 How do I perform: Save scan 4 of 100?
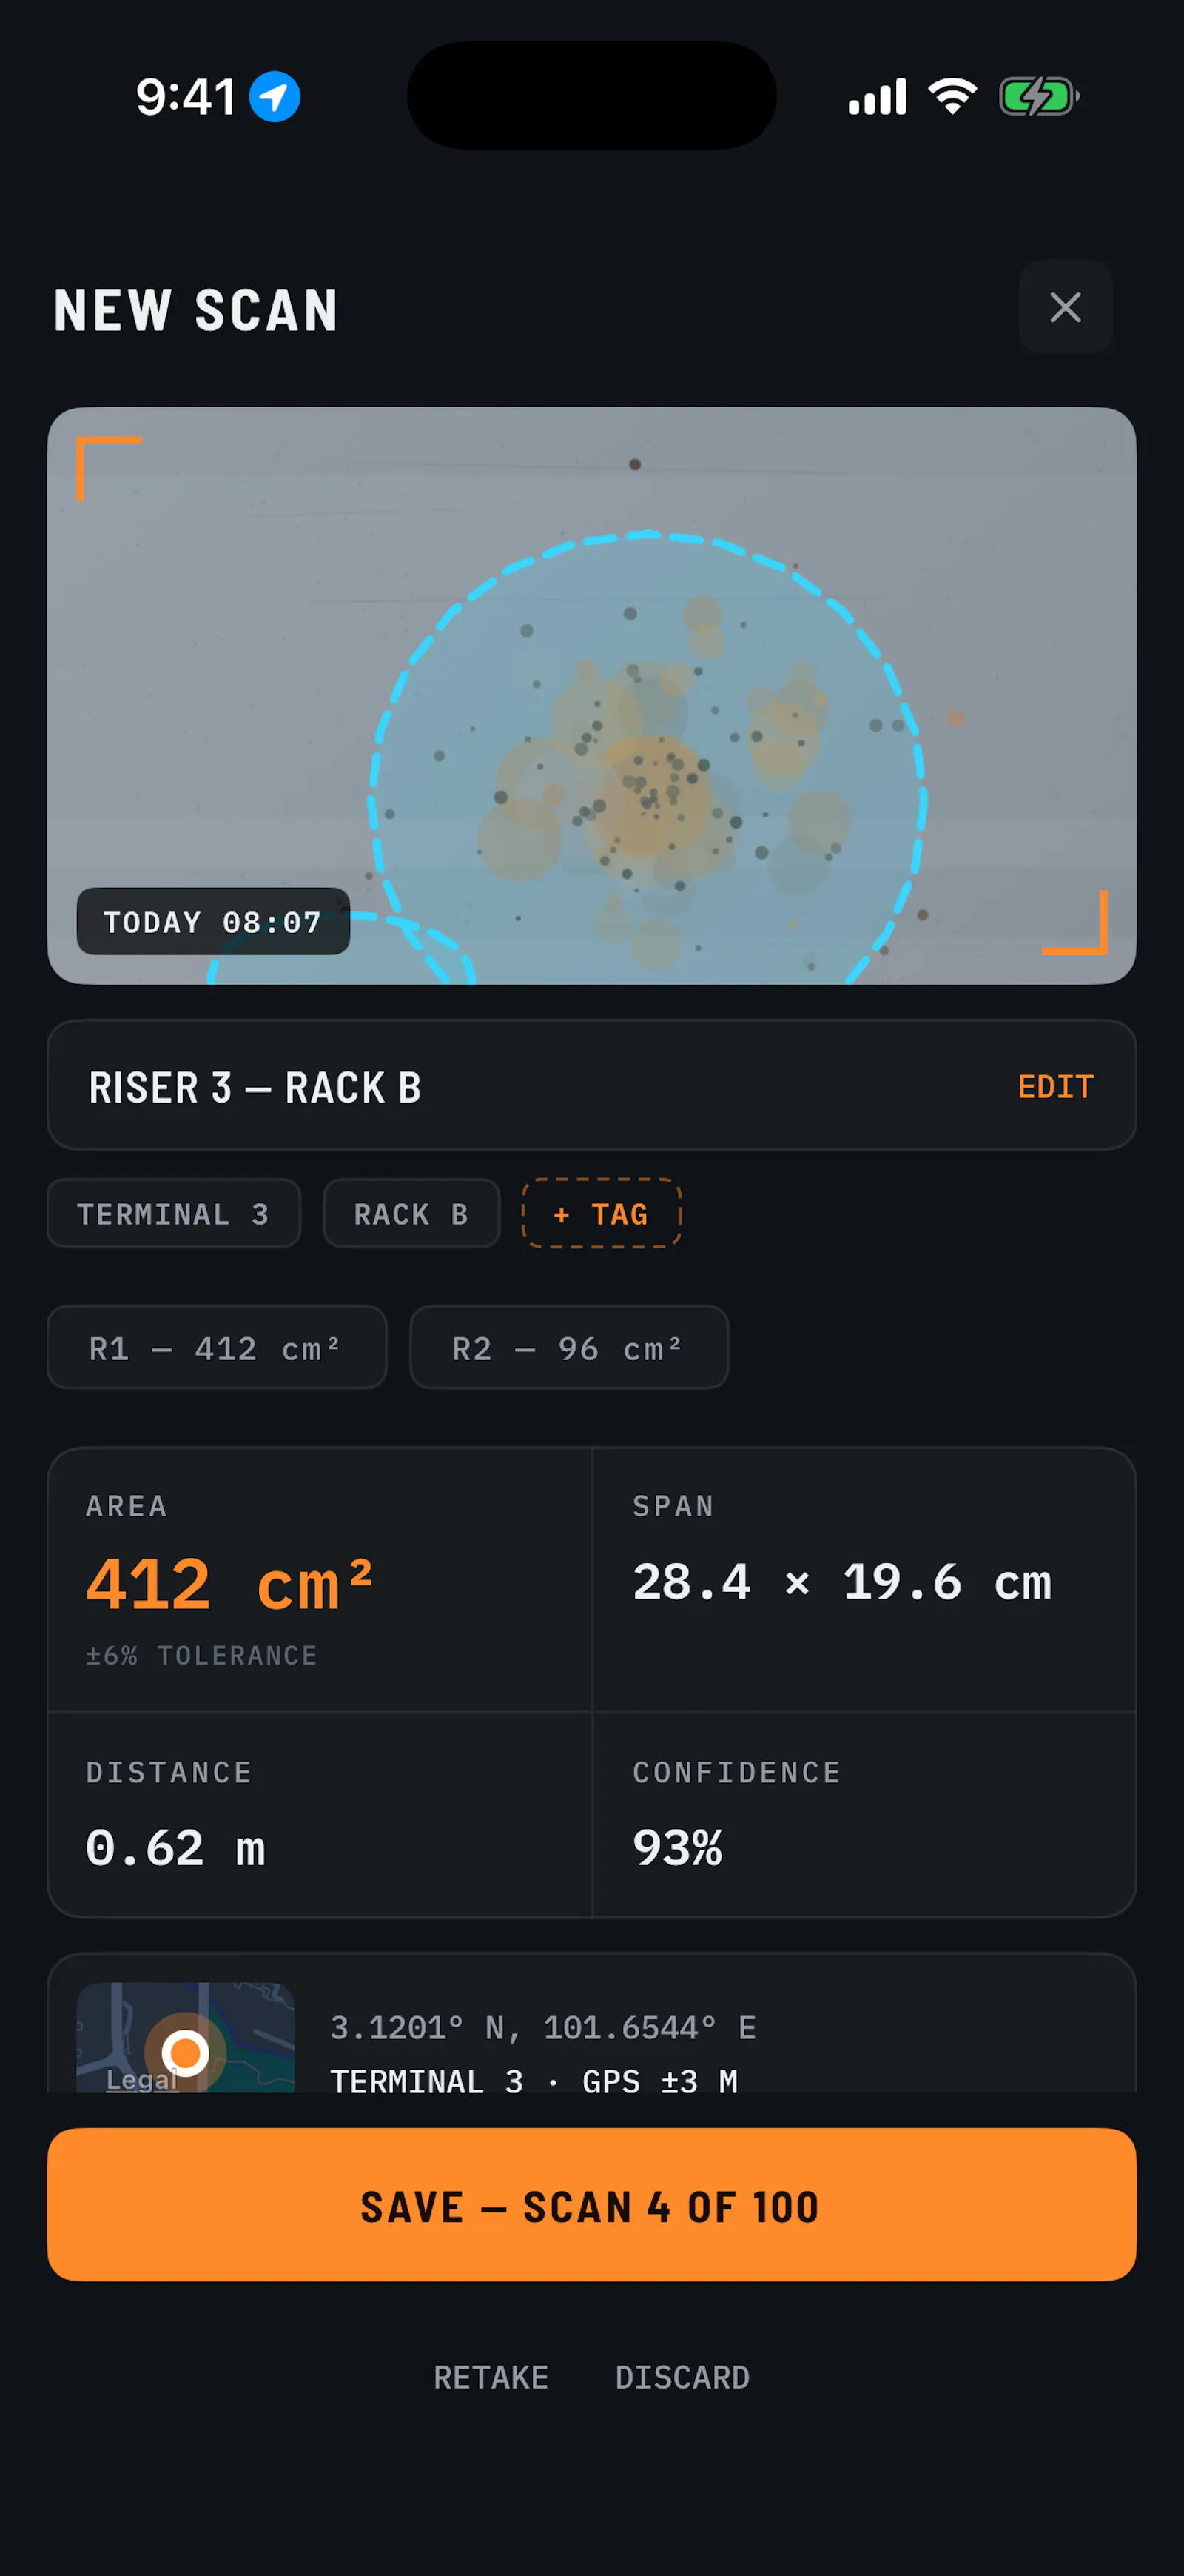[591, 2205]
